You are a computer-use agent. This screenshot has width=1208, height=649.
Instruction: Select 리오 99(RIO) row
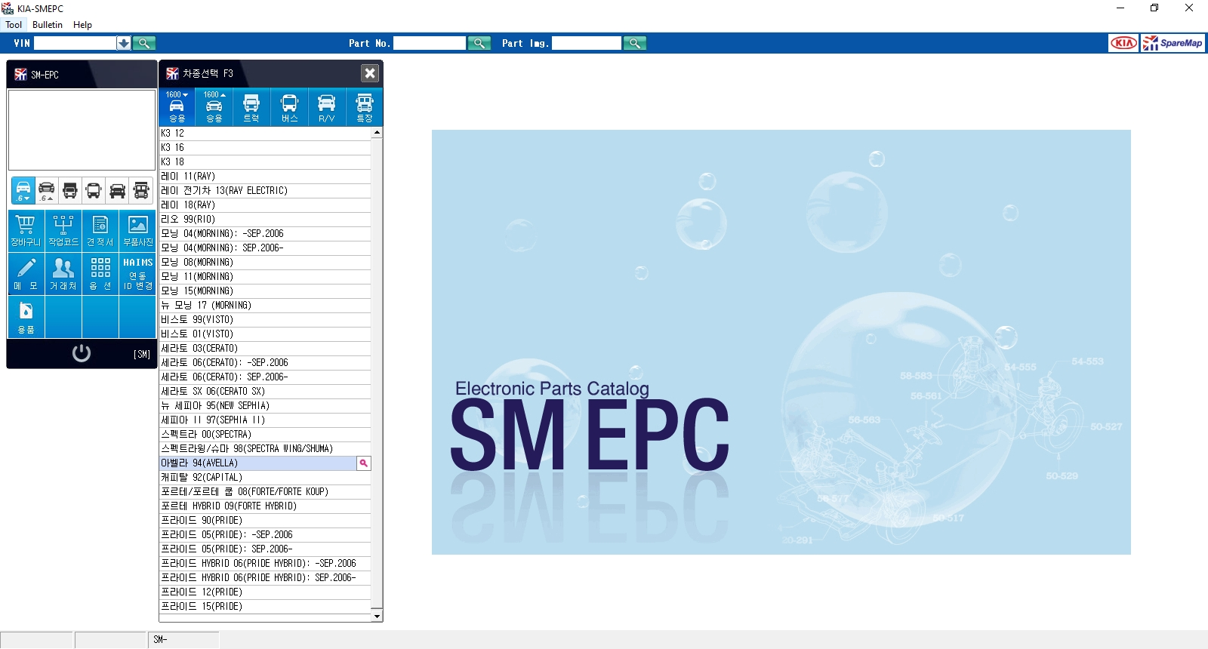click(265, 219)
